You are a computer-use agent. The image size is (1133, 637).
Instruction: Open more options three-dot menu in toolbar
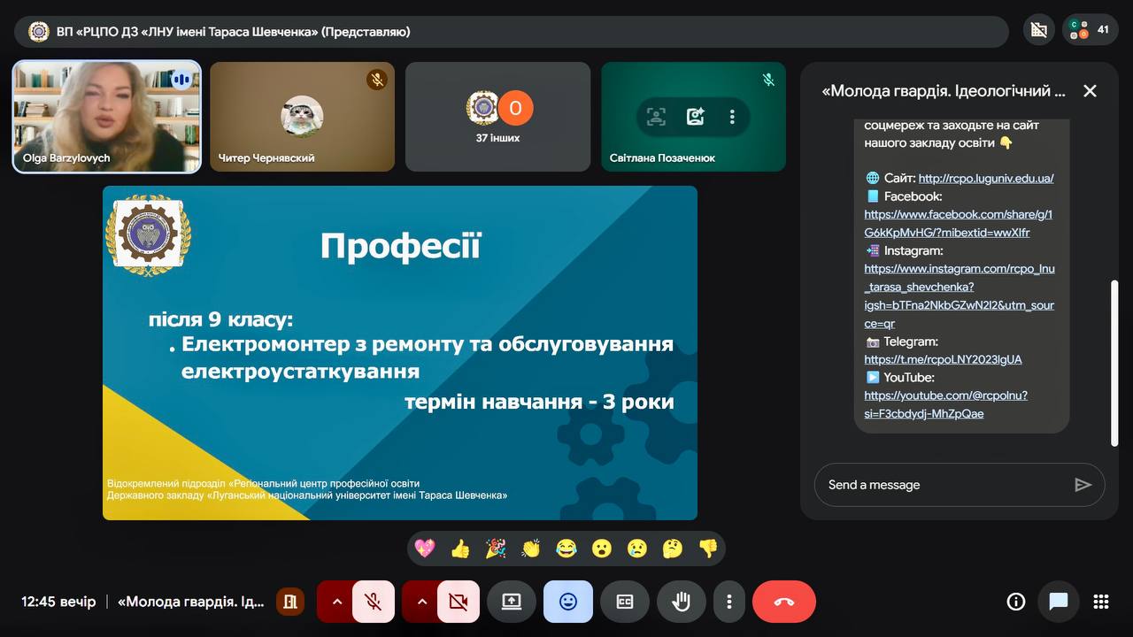click(x=729, y=602)
